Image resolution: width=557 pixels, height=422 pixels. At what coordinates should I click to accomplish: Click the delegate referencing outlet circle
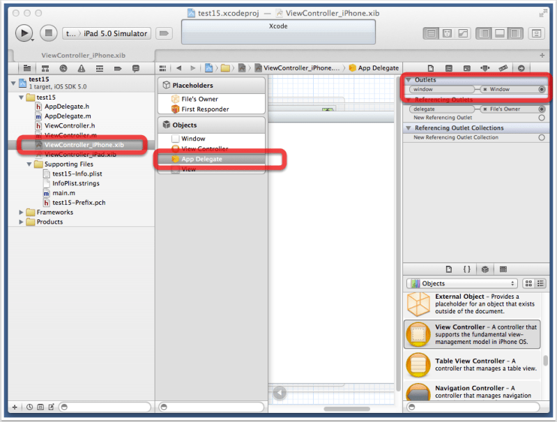pos(542,109)
